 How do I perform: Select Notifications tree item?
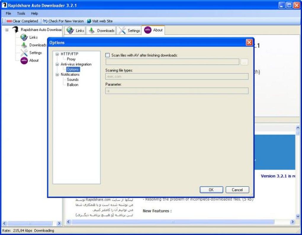[70, 74]
